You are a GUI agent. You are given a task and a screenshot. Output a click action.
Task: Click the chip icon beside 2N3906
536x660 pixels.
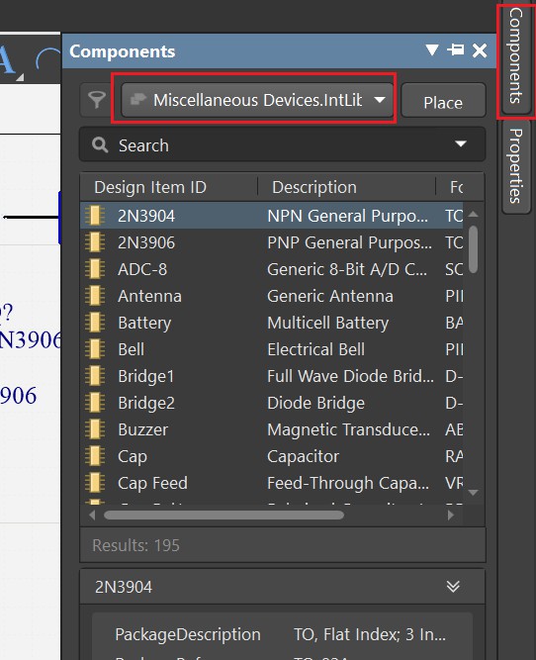coord(95,242)
